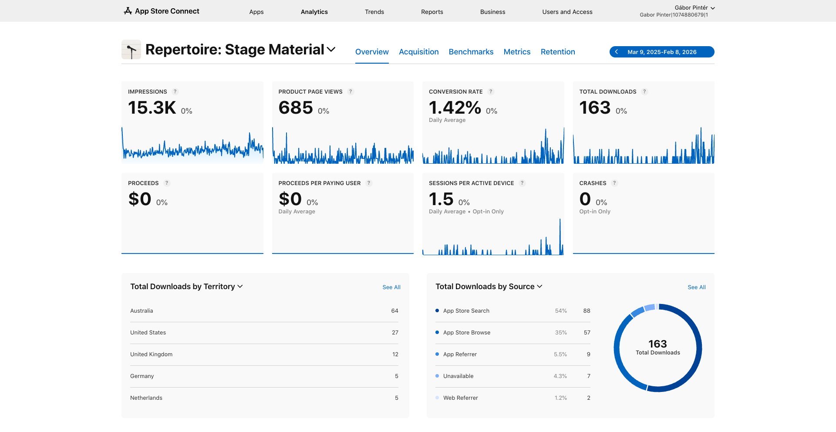
Task: Click the App Store Browse source label
Action: [467, 333]
